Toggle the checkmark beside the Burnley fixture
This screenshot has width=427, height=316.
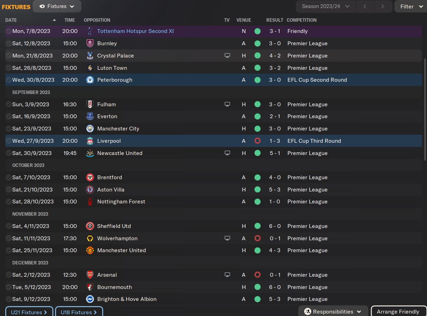point(8,43)
